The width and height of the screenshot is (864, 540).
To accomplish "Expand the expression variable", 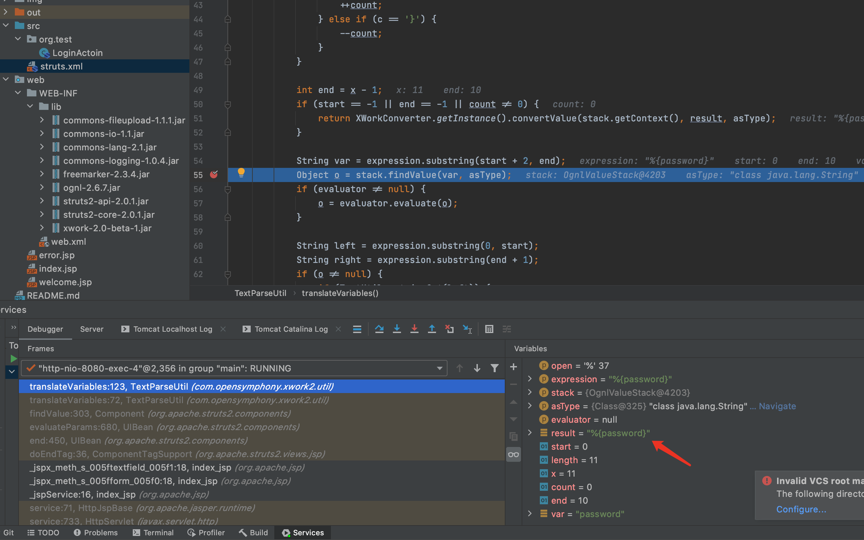I will coord(530,379).
